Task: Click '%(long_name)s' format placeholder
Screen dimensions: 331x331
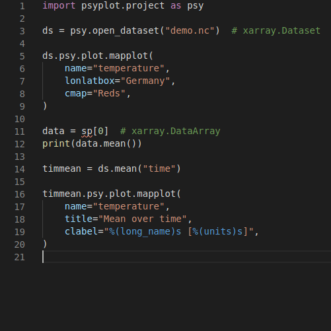Action: [145, 232]
